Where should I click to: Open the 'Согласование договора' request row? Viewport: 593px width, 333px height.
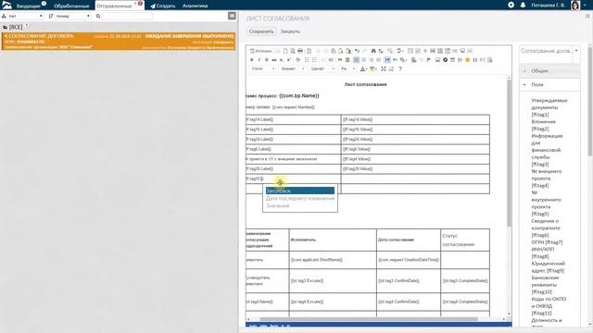(x=119, y=41)
